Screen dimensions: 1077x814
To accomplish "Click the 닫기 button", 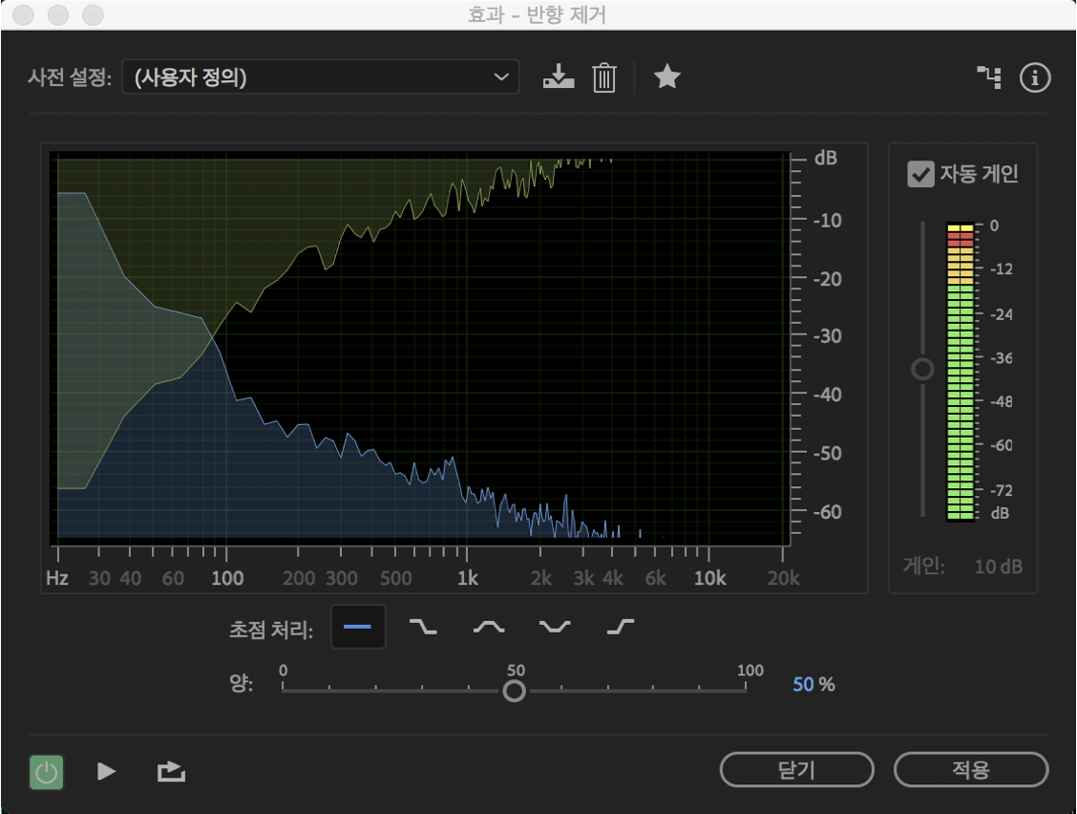I will (x=796, y=769).
